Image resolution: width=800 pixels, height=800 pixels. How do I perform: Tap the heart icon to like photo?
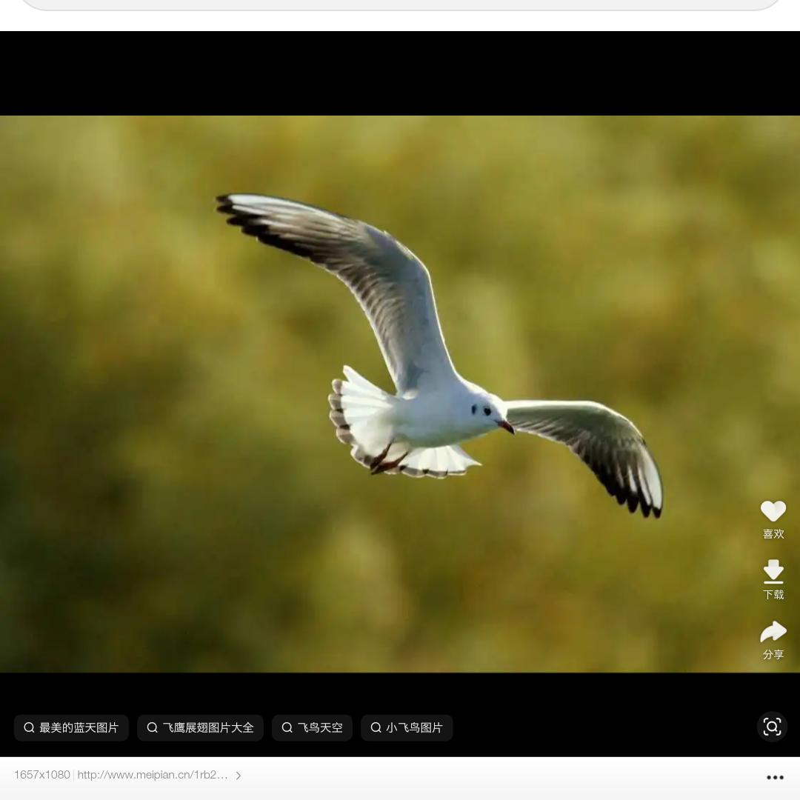(773, 510)
